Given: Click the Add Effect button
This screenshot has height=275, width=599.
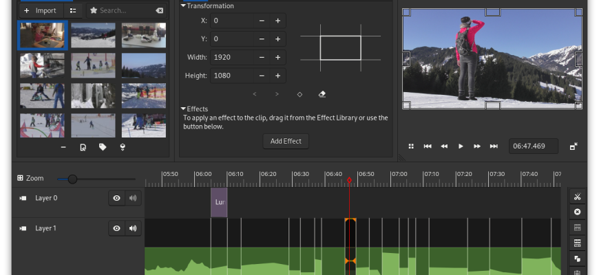Looking at the screenshot, I should (x=286, y=141).
